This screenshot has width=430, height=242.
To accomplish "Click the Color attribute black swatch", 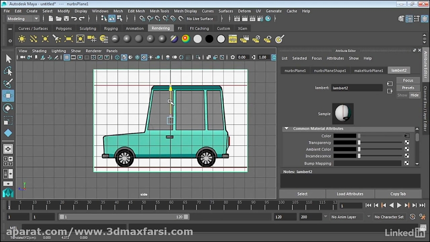I will click(x=345, y=136).
